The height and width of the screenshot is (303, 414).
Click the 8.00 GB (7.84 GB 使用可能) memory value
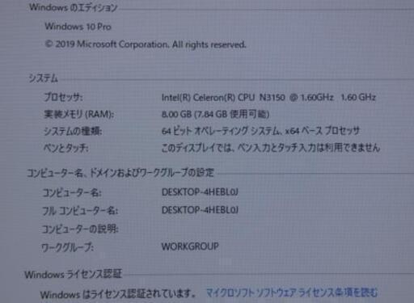(215, 114)
